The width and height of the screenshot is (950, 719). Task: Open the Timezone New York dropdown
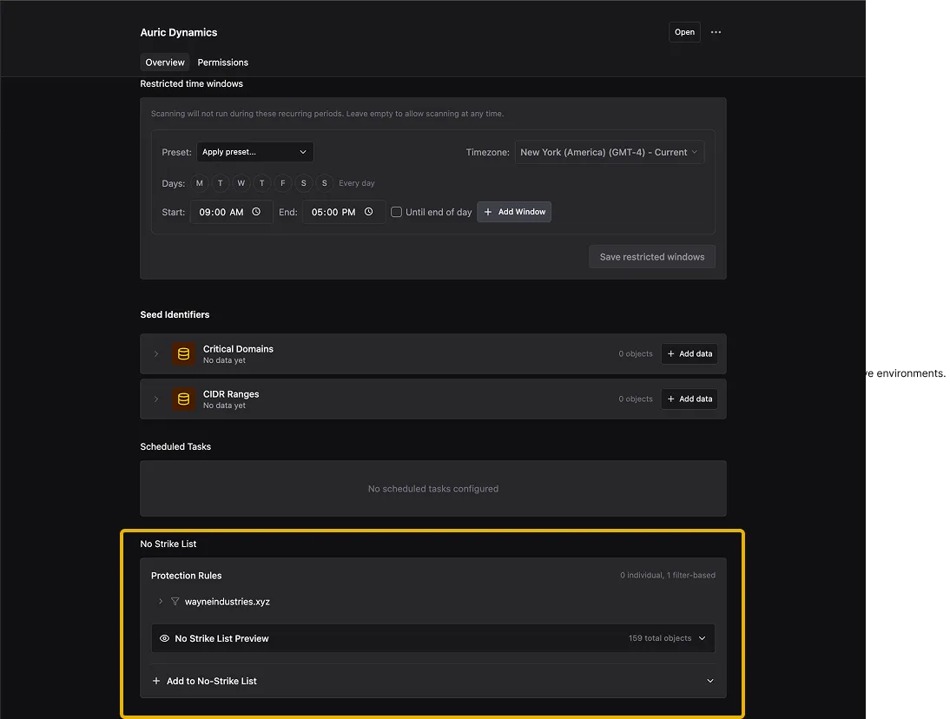[x=610, y=152]
